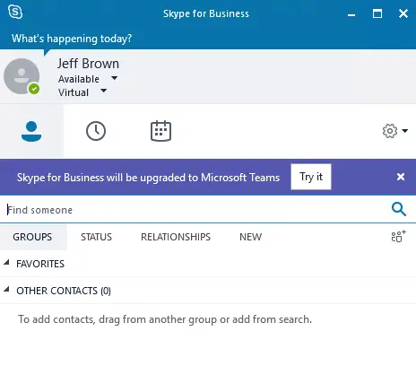The width and height of the screenshot is (416, 366).
Task: Open the Contacts tab person icon
Action: click(31, 131)
